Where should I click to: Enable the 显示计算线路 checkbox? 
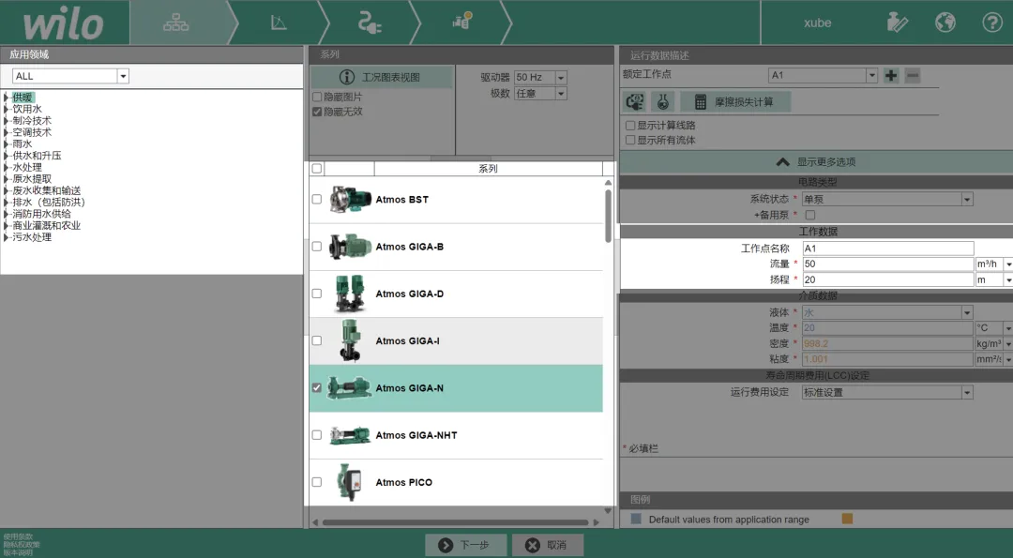630,126
